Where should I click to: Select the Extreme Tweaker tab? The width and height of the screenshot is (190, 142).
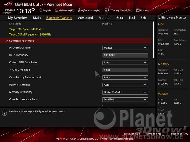click(x=59, y=18)
